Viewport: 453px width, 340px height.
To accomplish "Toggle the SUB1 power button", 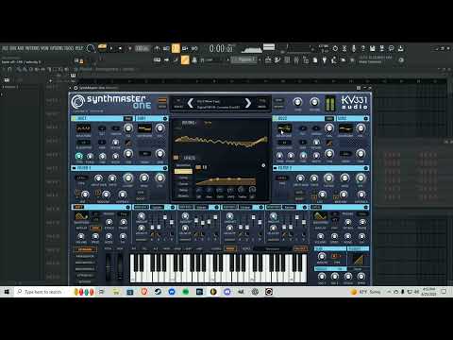I will 165,118.
